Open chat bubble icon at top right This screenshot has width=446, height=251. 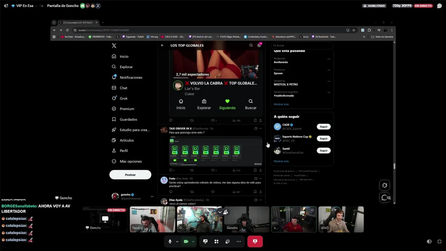pyautogui.click(x=439, y=6)
